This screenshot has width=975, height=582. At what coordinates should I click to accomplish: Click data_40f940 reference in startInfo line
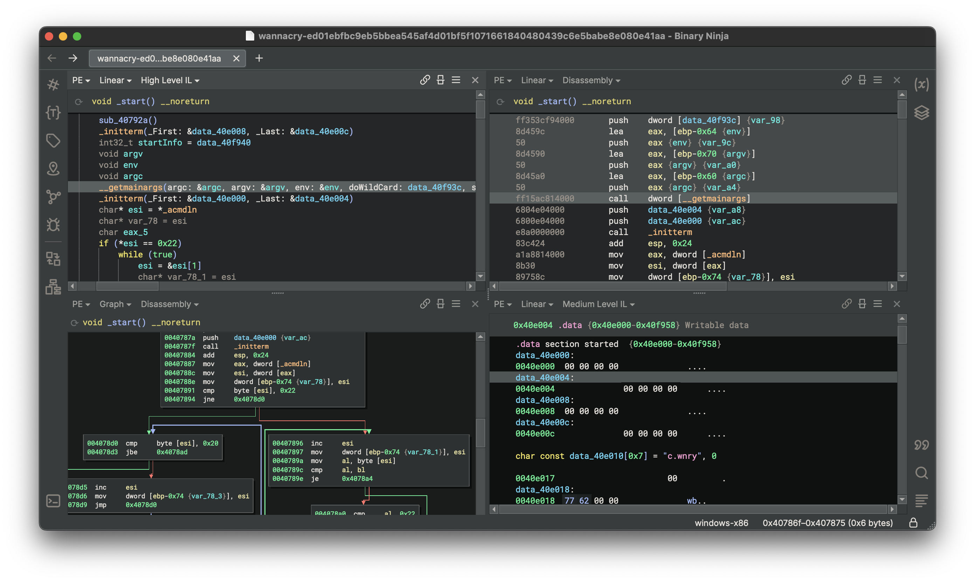pyautogui.click(x=223, y=142)
